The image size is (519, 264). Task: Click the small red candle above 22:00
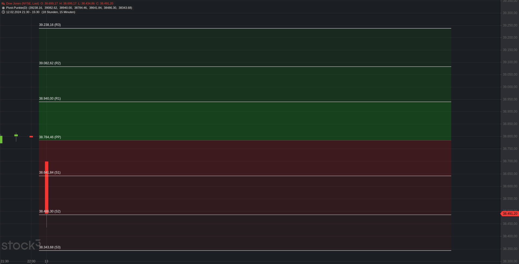pos(31,137)
